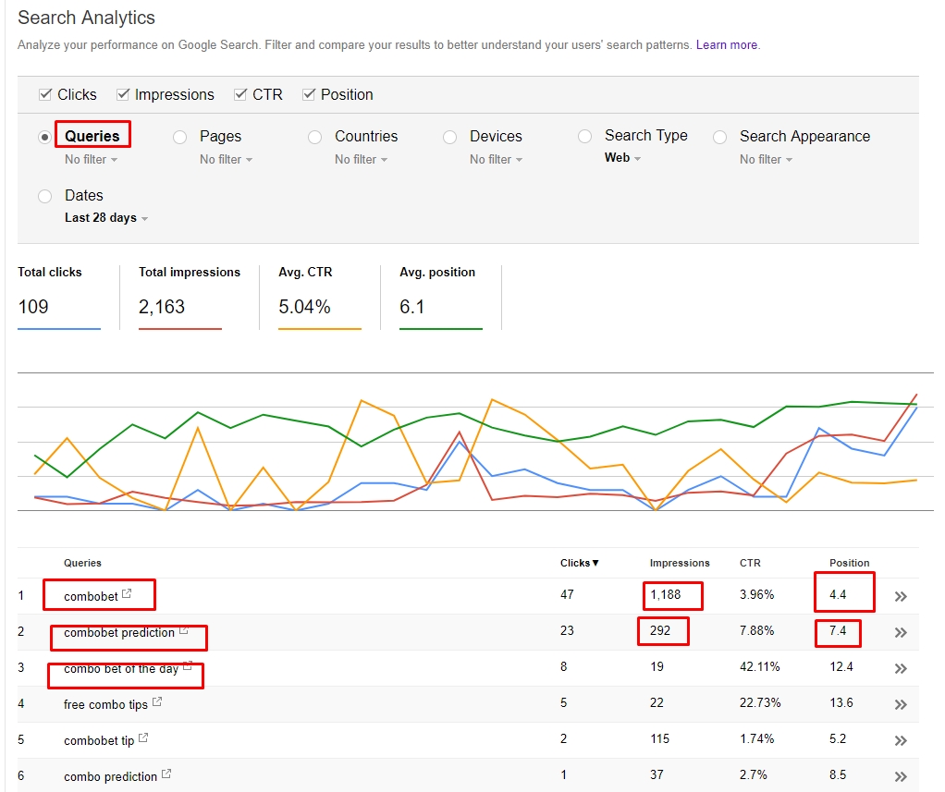The image size is (945, 792).
Task: Expand the Search Type Web dropdown
Action: point(622,158)
